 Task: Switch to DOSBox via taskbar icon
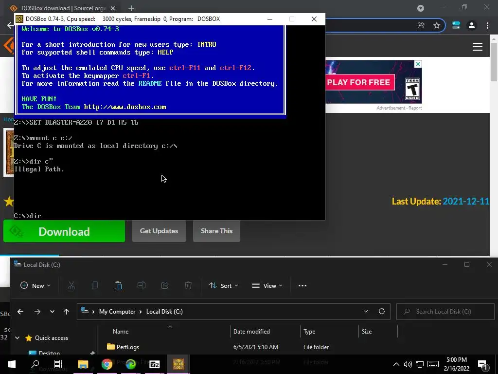178,364
